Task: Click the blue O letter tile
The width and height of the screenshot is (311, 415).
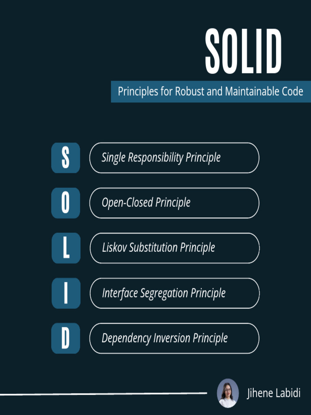Action: [66, 203]
